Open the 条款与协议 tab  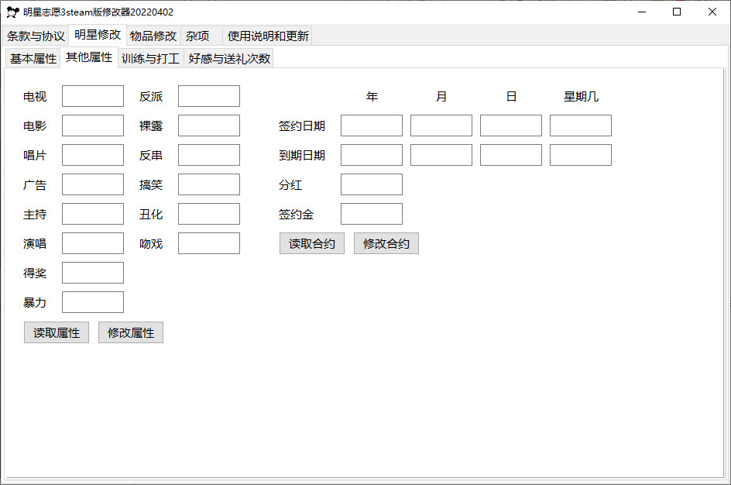point(36,36)
